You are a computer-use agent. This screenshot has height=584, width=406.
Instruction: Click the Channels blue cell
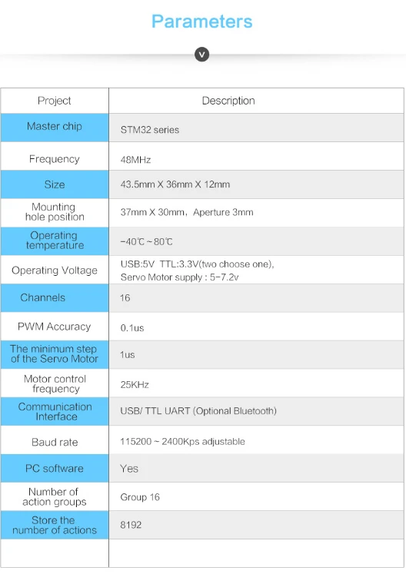point(55,298)
